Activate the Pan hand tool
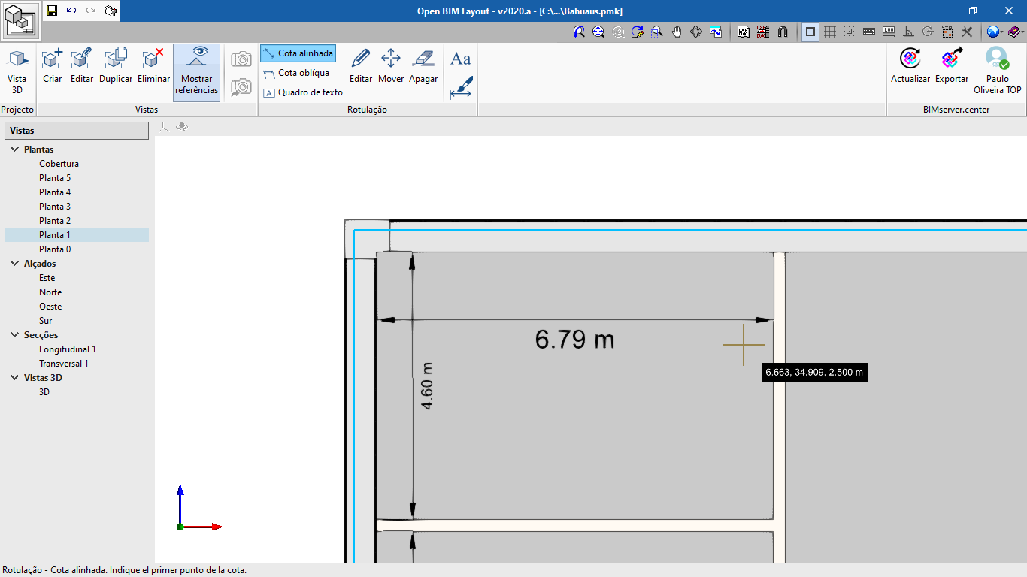 pyautogui.click(x=676, y=33)
